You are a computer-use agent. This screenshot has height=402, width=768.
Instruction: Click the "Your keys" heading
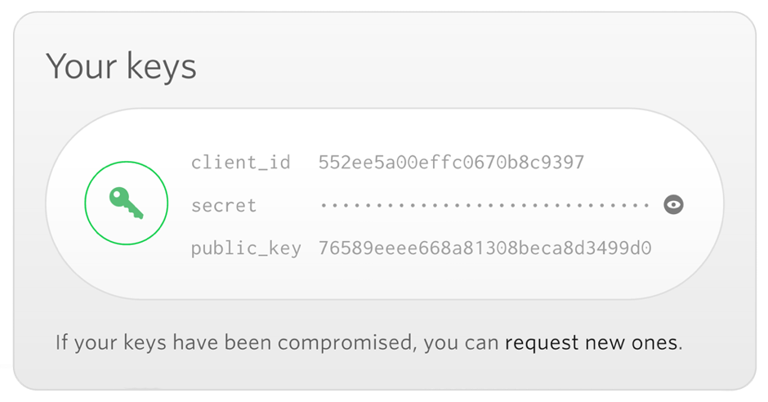click(121, 66)
